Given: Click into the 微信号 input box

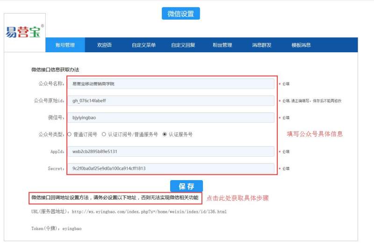Looking at the screenshot, I should (x=171, y=118).
